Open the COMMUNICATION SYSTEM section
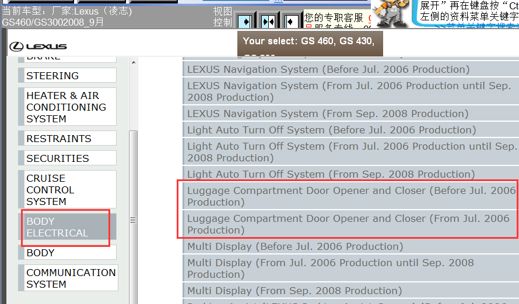 tap(68, 278)
